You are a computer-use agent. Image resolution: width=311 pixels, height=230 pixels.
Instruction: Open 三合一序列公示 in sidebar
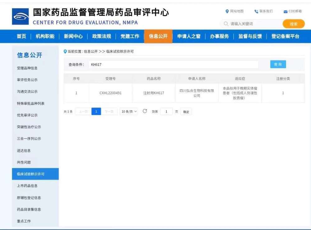29,139
